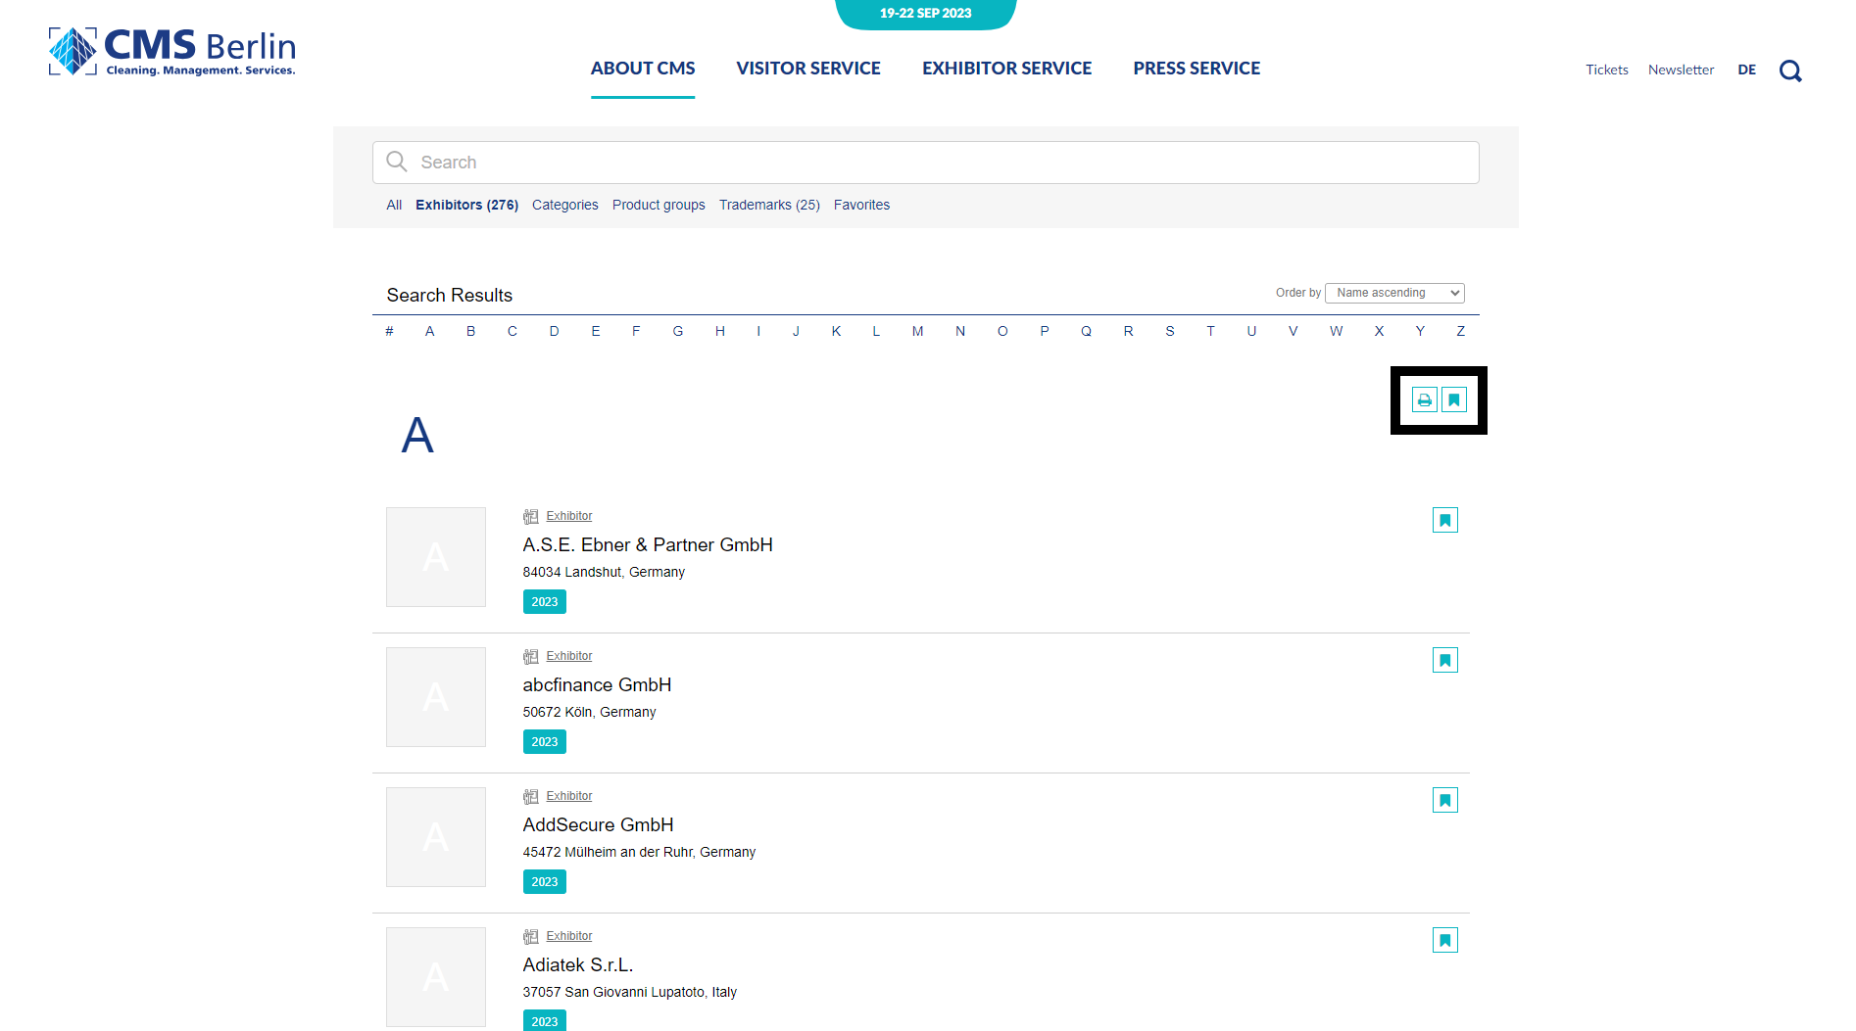Viewport: 1856px width, 1031px height.
Task: Jump to letter E in index
Action: pos(596,331)
